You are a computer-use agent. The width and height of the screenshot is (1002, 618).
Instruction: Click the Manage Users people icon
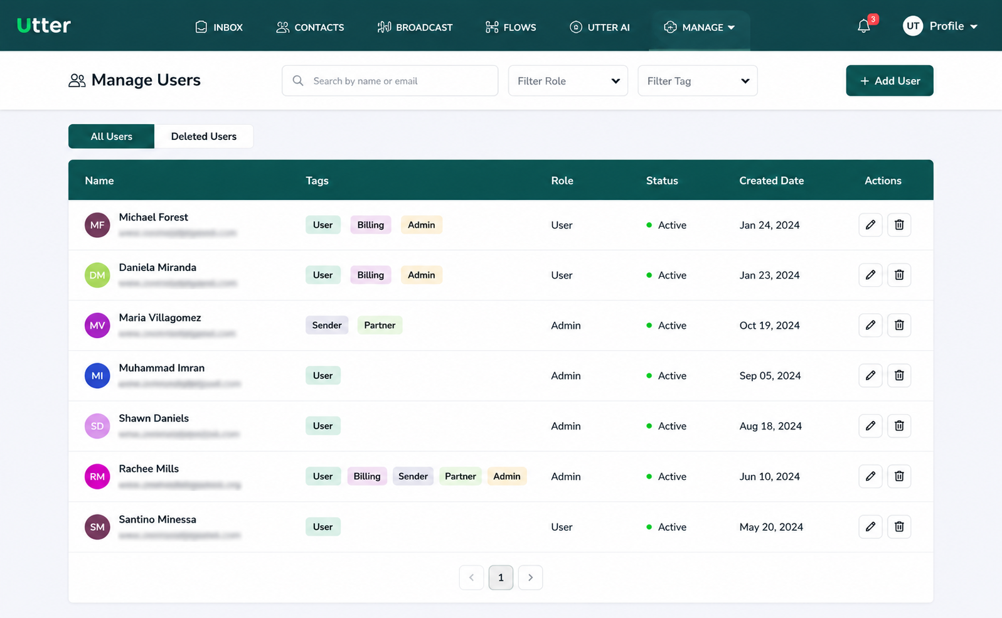(77, 80)
